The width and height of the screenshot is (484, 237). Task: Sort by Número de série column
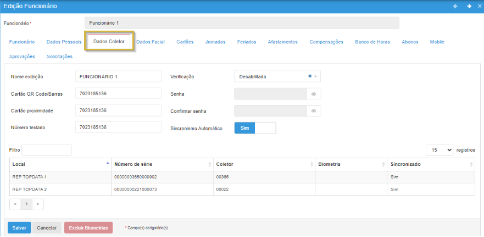pyautogui.click(x=209, y=164)
